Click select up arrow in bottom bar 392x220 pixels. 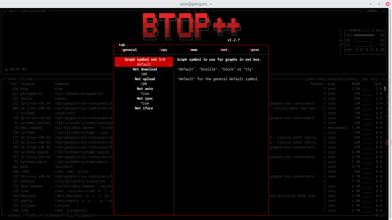[5, 215]
